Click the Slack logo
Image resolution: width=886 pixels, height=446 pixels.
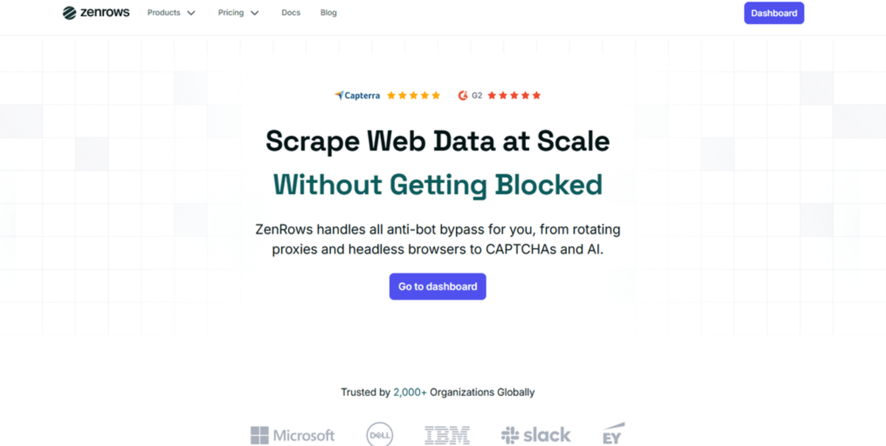tap(535, 435)
